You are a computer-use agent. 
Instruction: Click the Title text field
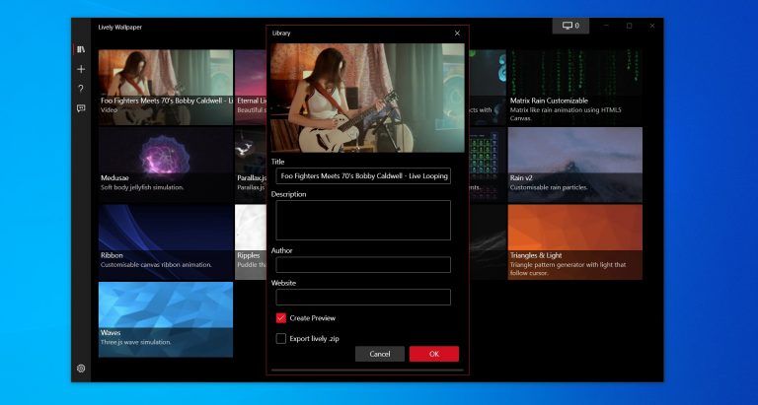pyautogui.click(x=362, y=175)
